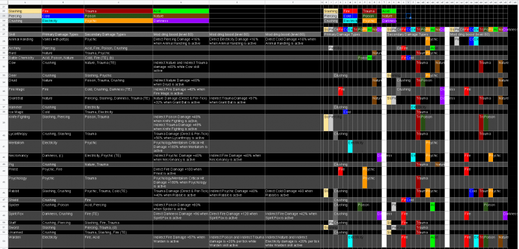Select the wide gray Crushing legend cell
Image resolution: width=519 pixels, height=249 pixels.
point(25,21)
